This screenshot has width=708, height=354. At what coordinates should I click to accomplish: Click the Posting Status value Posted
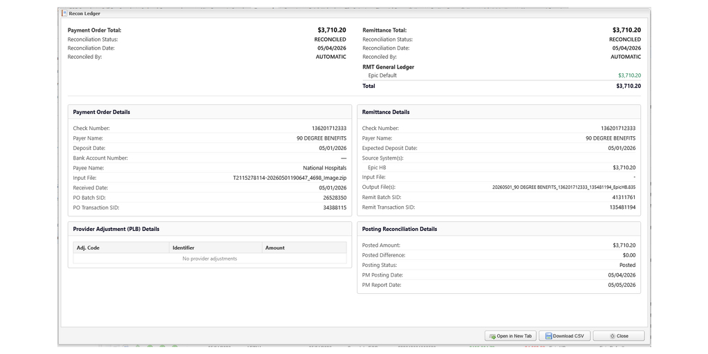tap(628, 265)
